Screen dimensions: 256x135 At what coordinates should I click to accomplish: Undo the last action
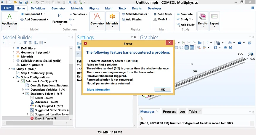[37, 2]
